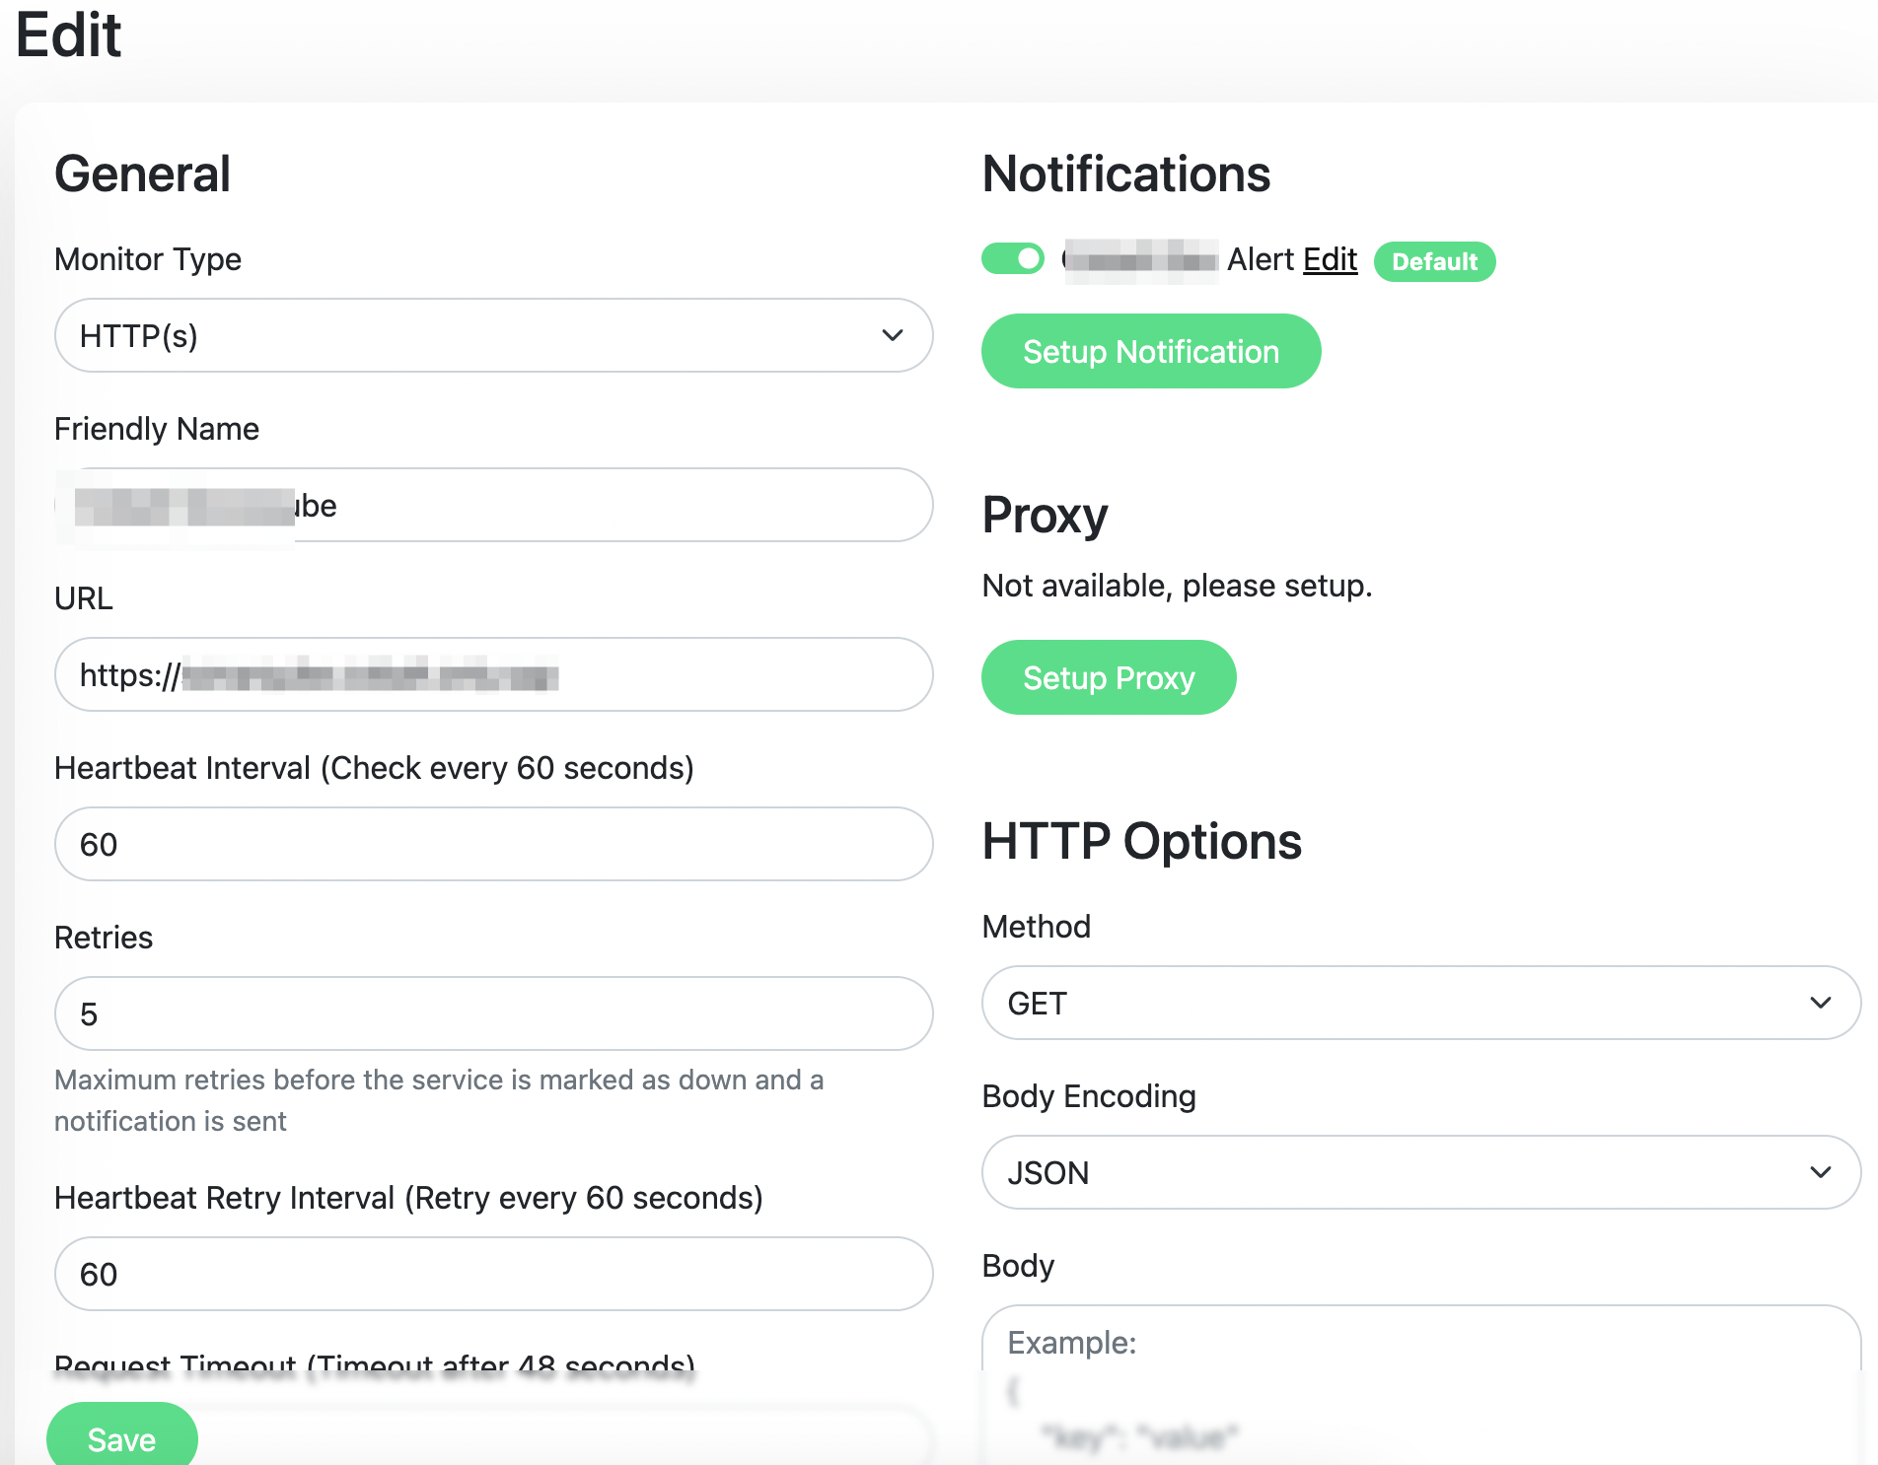The height and width of the screenshot is (1465, 1878).
Task: Click the Heartbeat Retry Interval field
Action: (492, 1274)
